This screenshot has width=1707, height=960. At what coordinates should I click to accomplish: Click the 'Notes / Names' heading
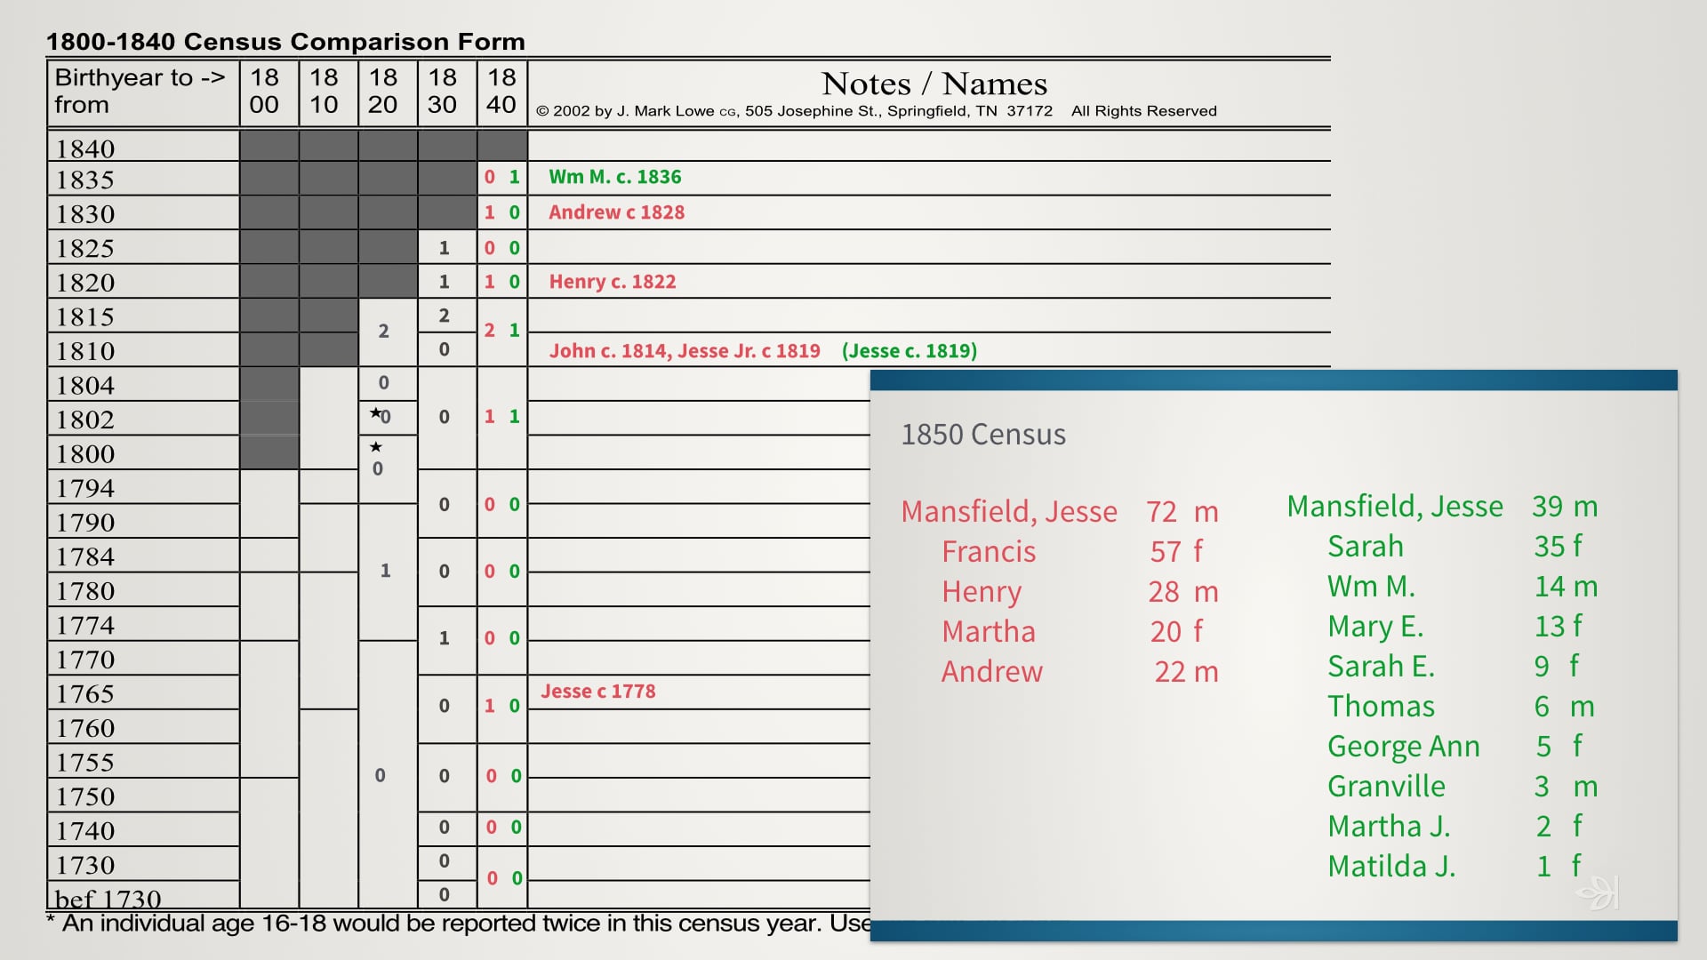(x=934, y=84)
